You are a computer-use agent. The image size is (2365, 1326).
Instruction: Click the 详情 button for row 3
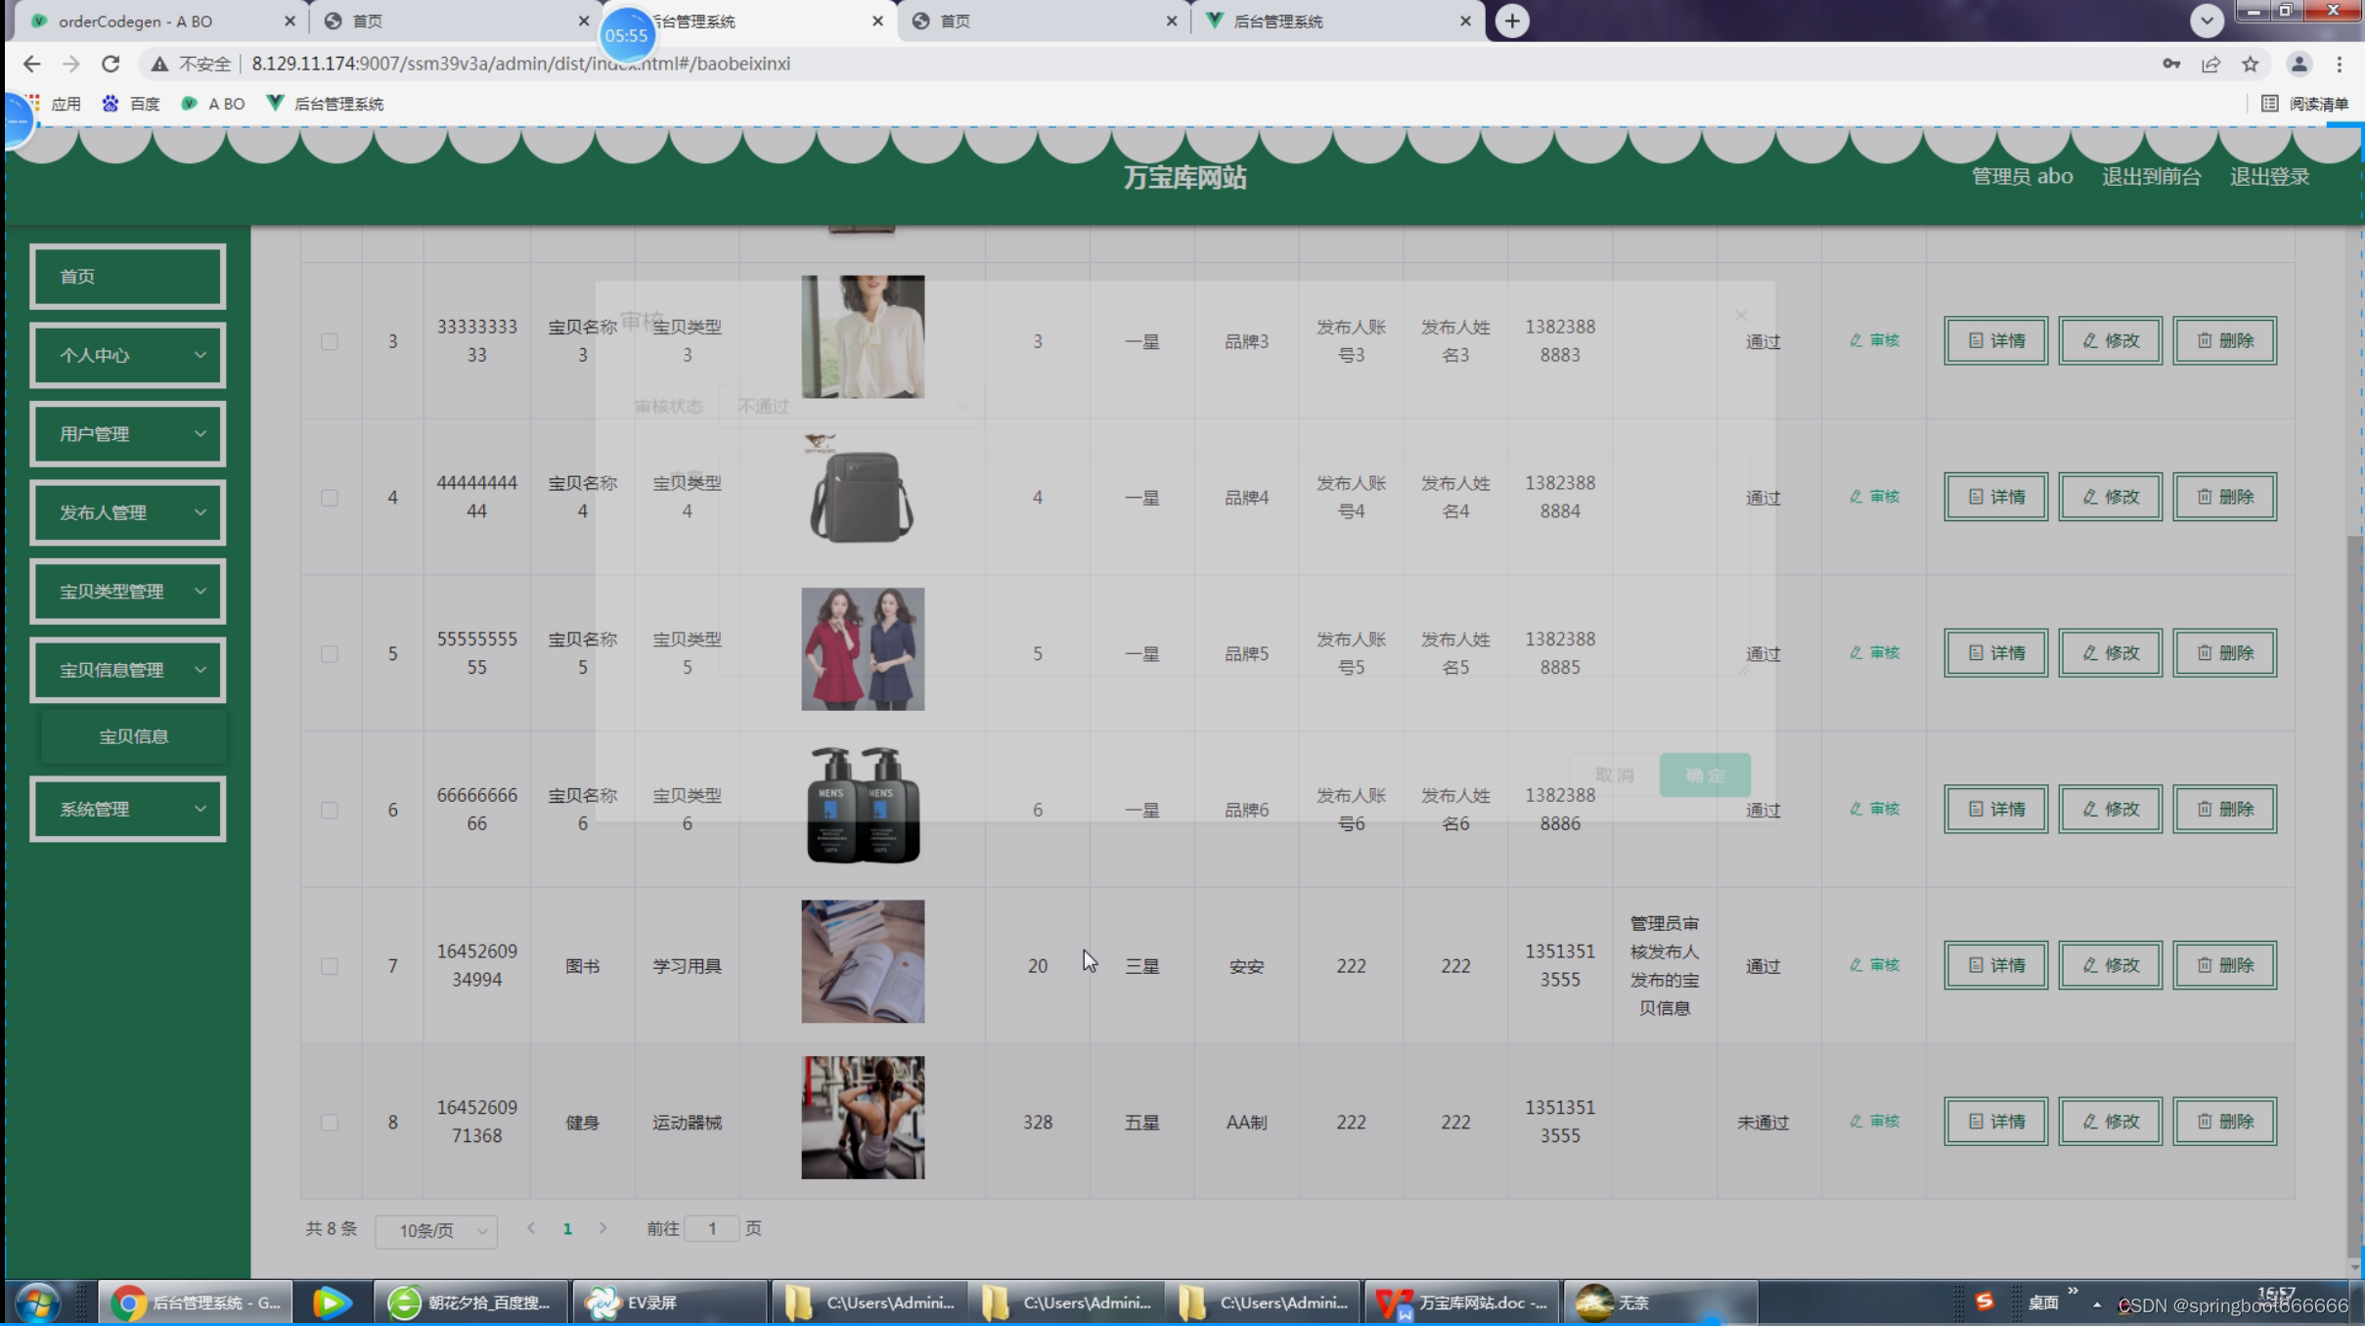(x=1994, y=340)
